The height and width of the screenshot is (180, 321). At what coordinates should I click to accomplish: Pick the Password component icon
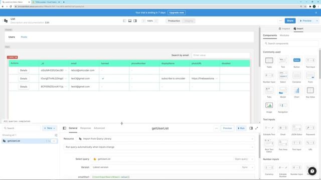310,128
